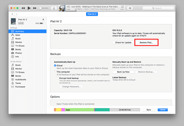Click the forward navigation chevron
The width and height of the screenshot is (184, 126).
click(16, 14)
